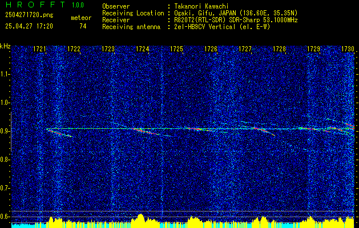This screenshot has width=359, height=228.
Task: Click the version number 1.0.0
Action: [x=78, y=5]
